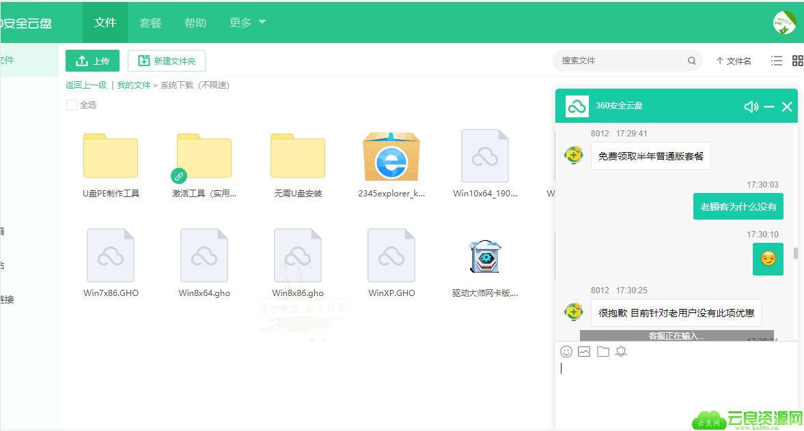804x431 pixels.
Task: Click the 系统下载 (不限速) breadcrumb text
Action: click(195, 85)
